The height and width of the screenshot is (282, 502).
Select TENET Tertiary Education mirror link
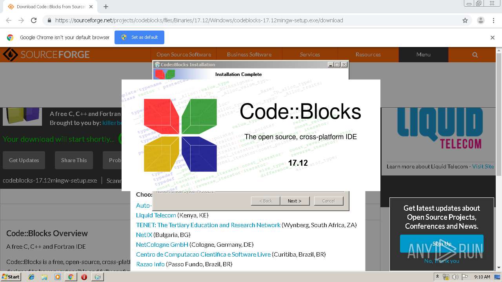coord(208,225)
